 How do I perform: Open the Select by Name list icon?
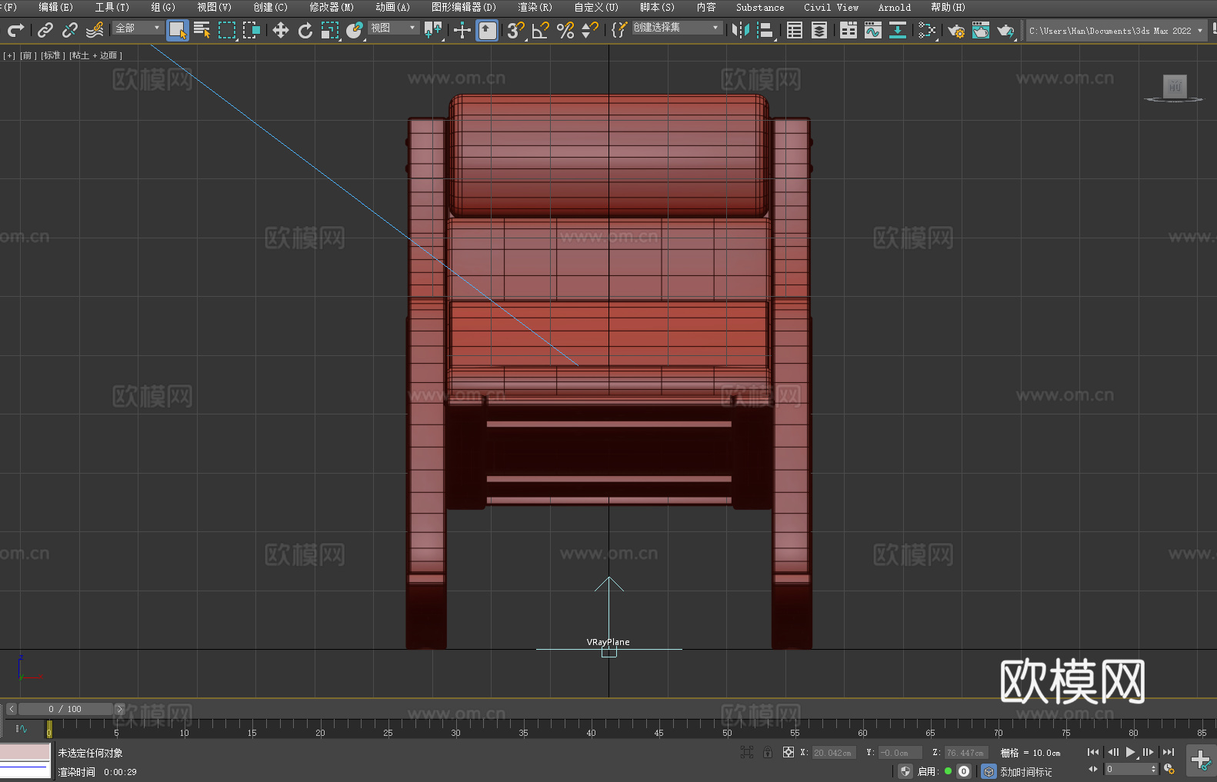pyautogui.click(x=202, y=30)
